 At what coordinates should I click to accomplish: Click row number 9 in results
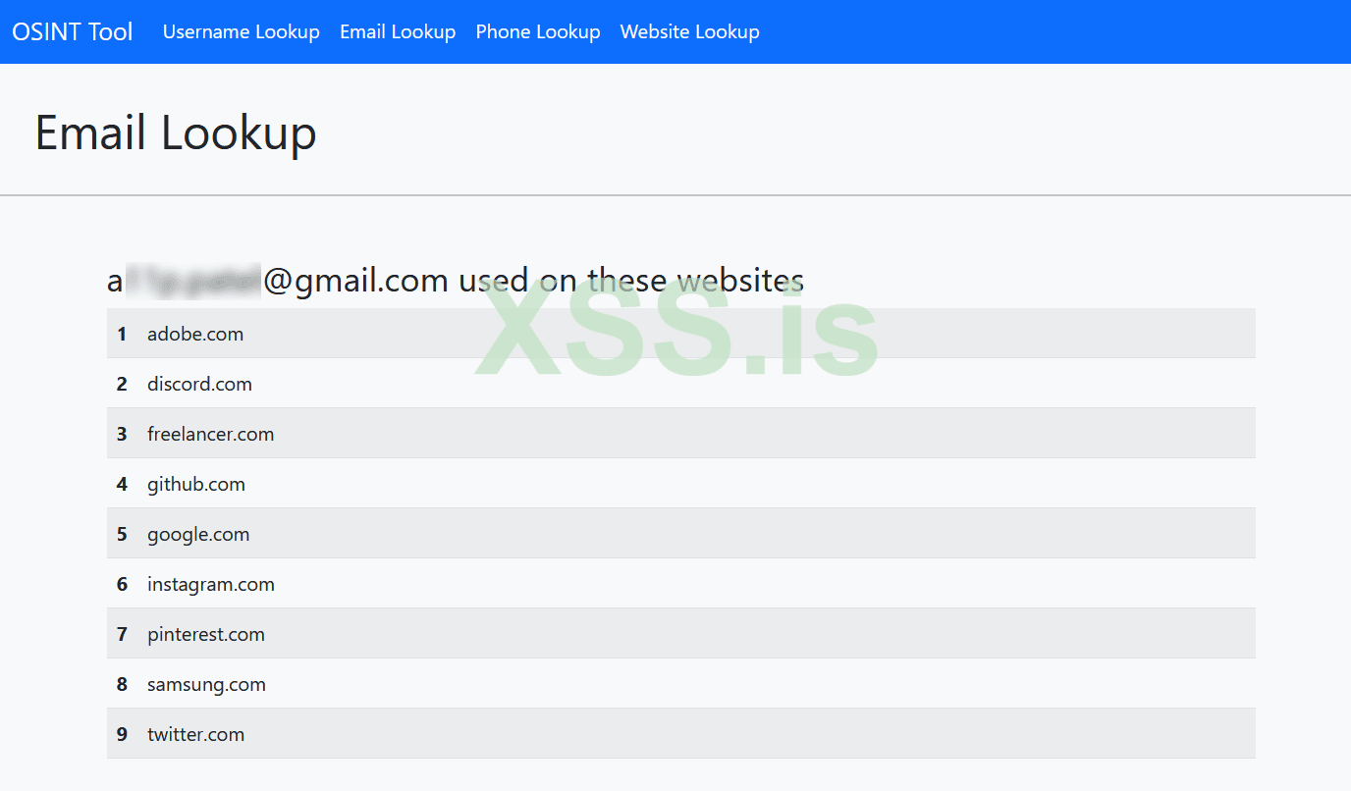point(122,734)
